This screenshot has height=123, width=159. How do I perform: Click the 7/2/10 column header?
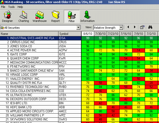[x=151, y=34]
